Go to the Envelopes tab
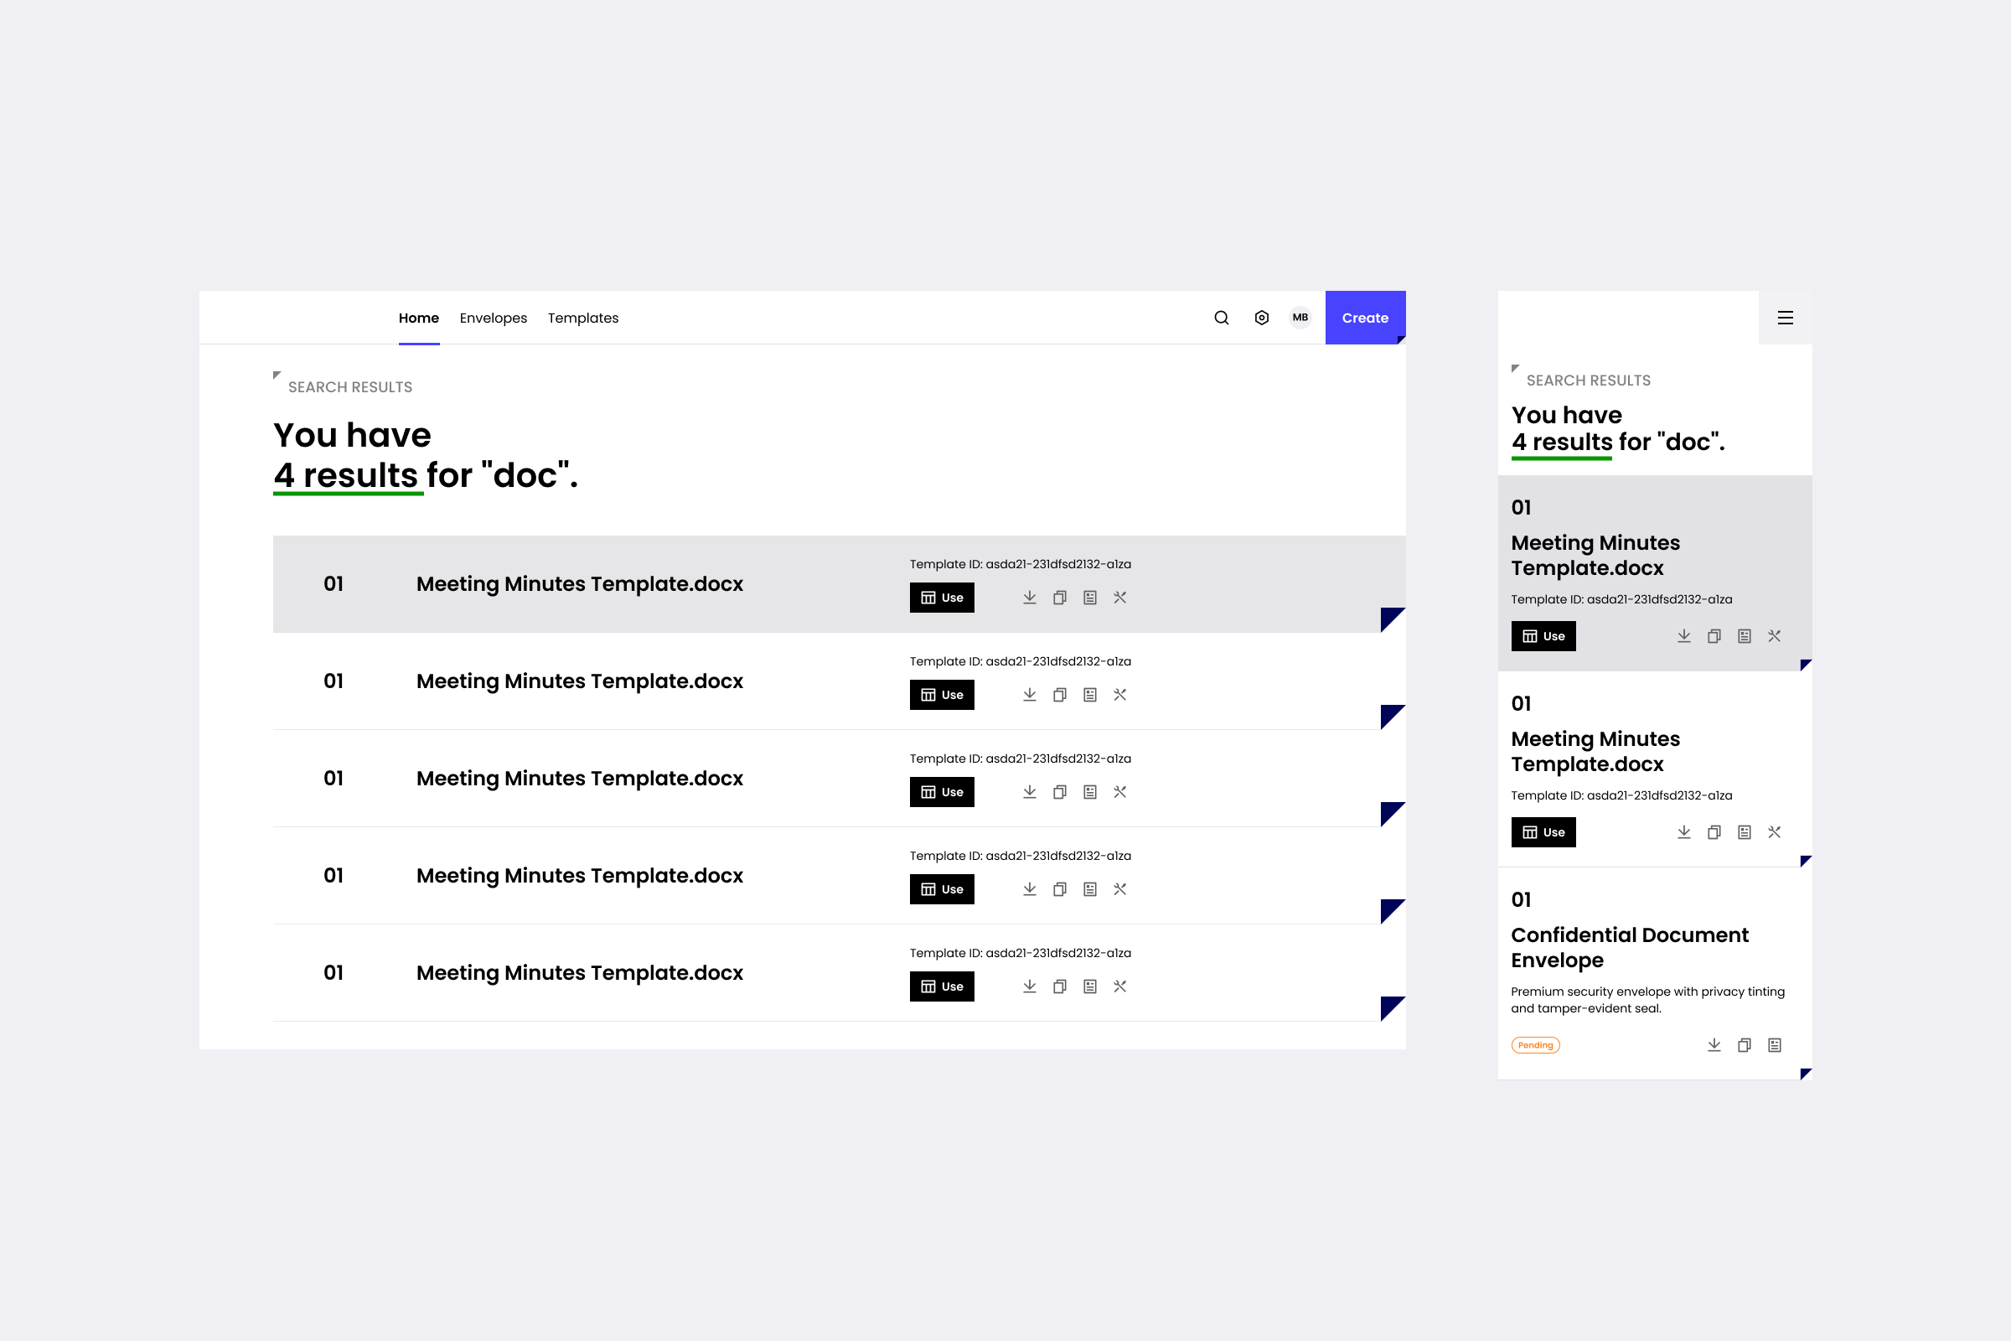 click(x=494, y=318)
